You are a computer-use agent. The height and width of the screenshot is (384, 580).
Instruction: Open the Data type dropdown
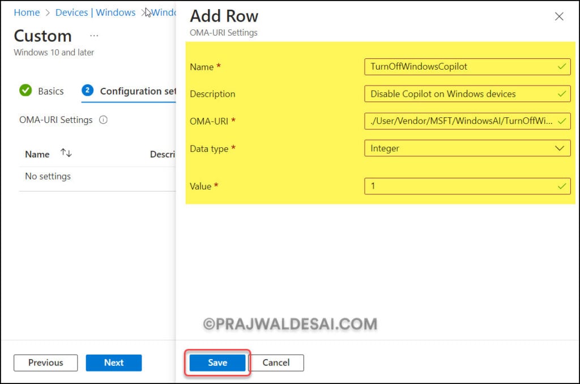point(467,148)
